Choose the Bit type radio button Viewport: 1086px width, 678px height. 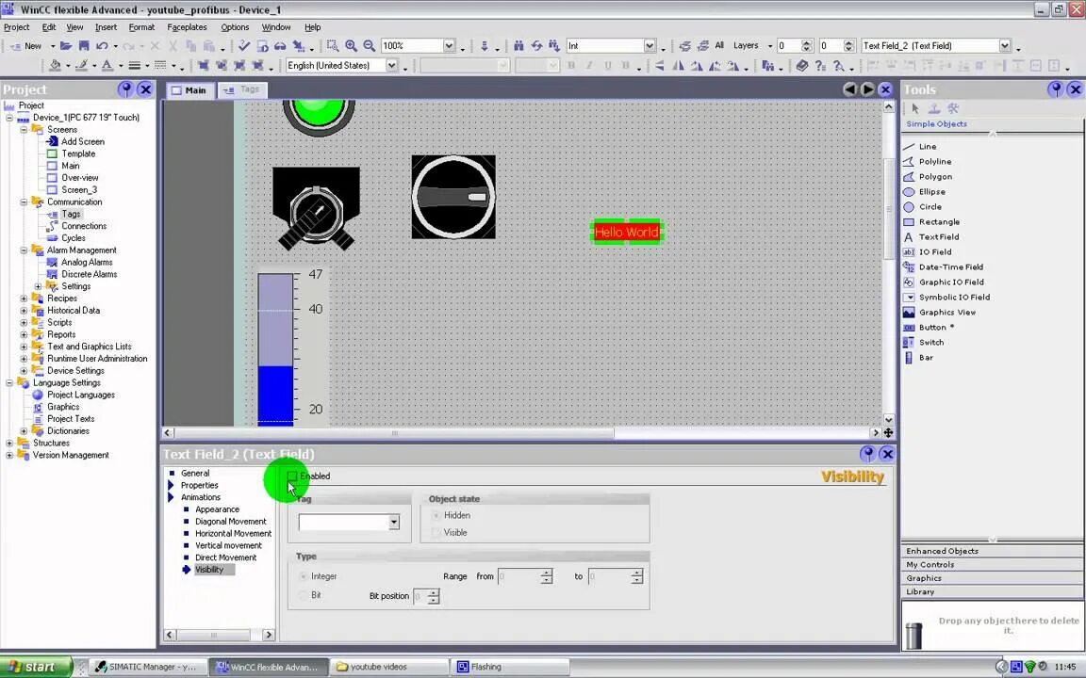[x=304, y=595]
